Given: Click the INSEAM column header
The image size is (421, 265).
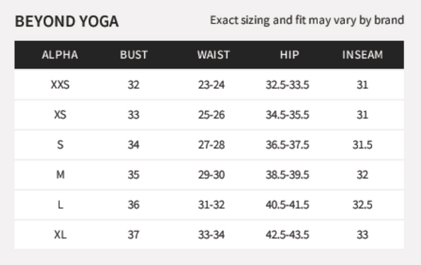Looking at the screenshot, I should click(363, 55).
